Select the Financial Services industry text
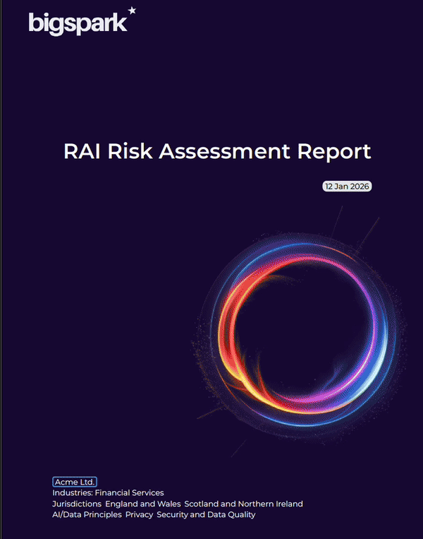423x539 pixels. pyautogui.click(x=129, y=492)
